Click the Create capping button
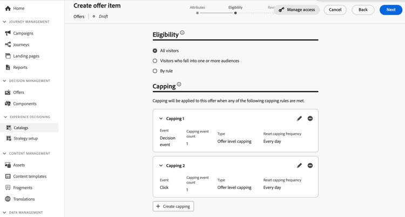Viewport: 405px width, 217px height. click(x=173, y=206)
